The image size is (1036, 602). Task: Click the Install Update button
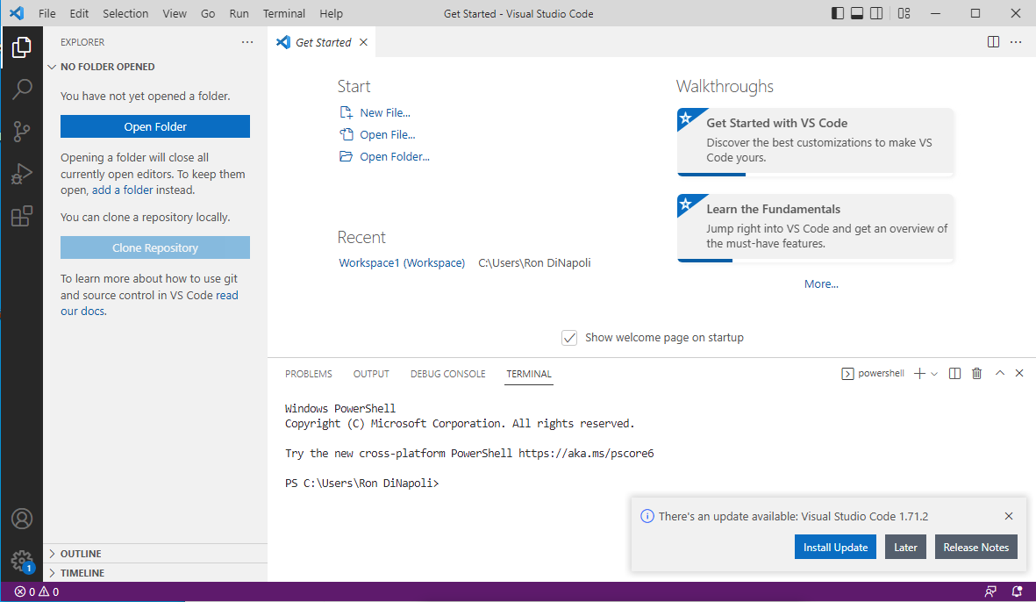tap(835, 547)
